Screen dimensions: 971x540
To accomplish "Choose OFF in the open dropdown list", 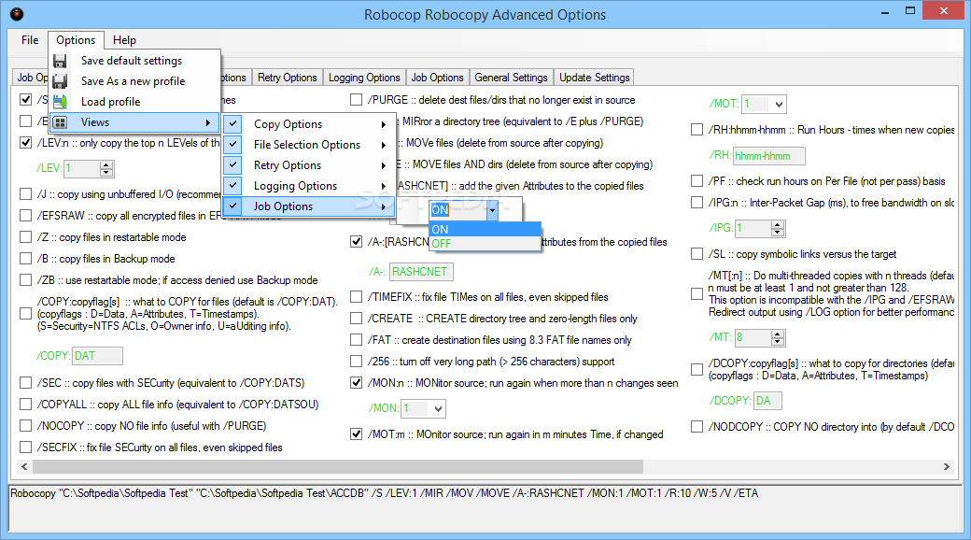I will [x=485, y=244].
